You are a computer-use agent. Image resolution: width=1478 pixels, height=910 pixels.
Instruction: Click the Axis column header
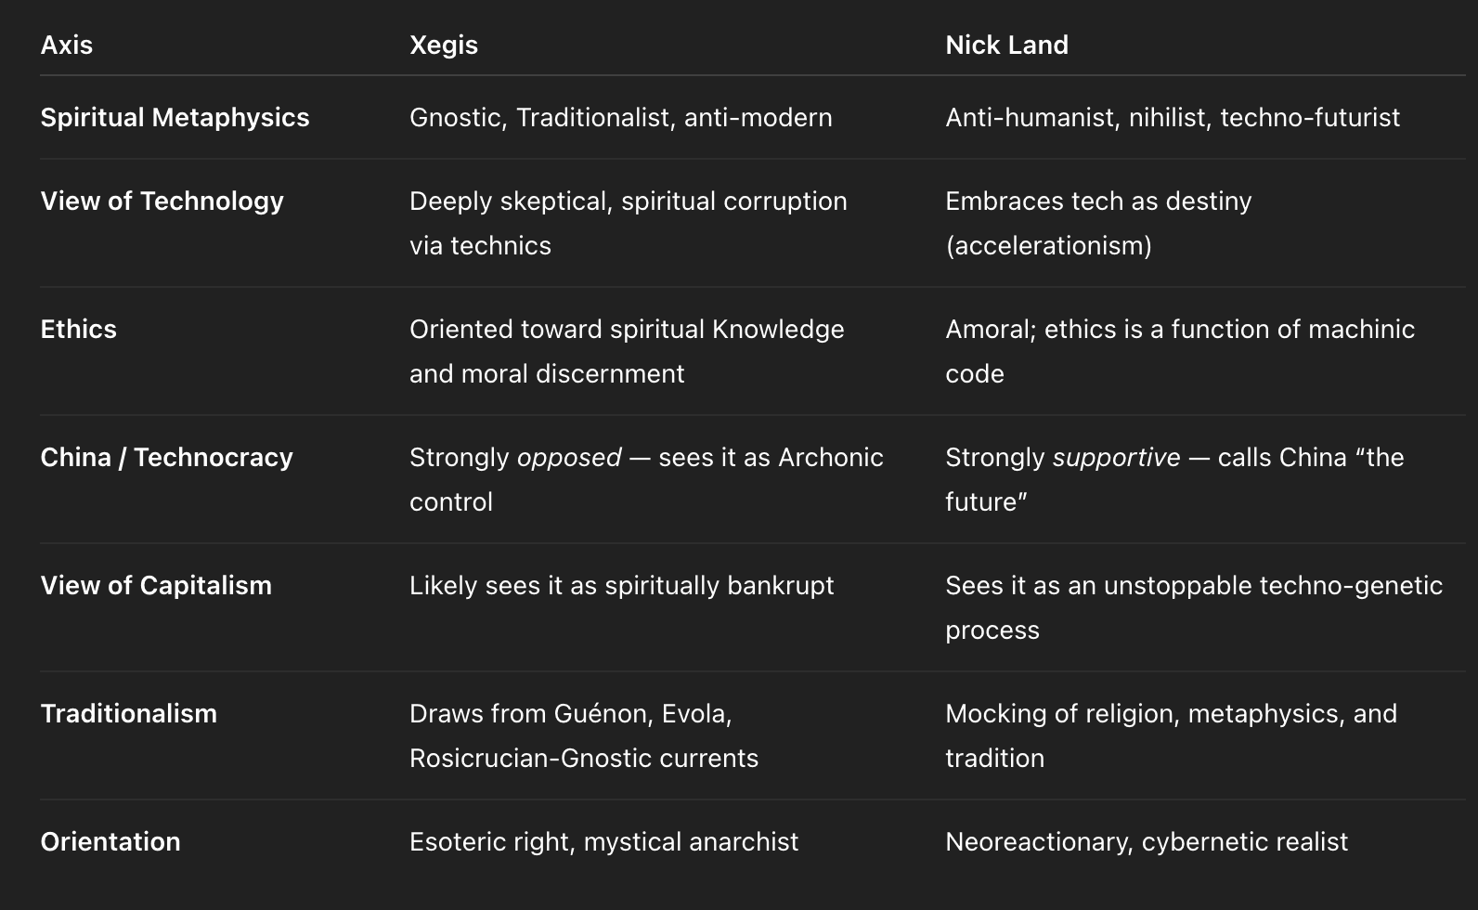click(67, 45)
